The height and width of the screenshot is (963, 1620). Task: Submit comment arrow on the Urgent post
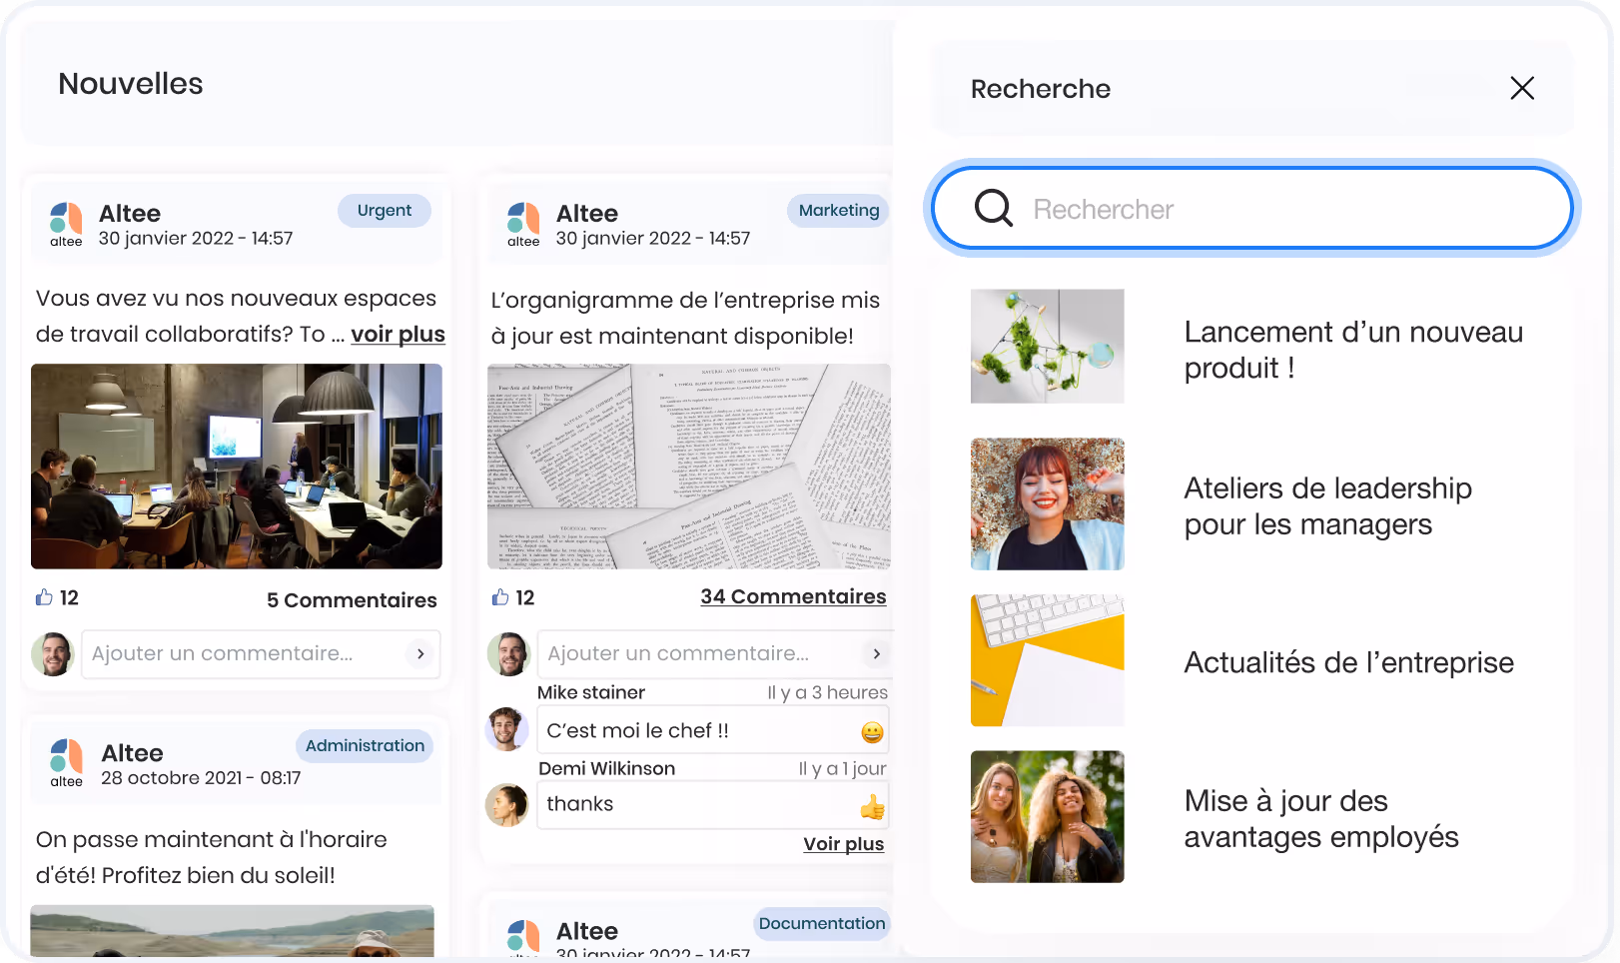[x=420, y=653]
